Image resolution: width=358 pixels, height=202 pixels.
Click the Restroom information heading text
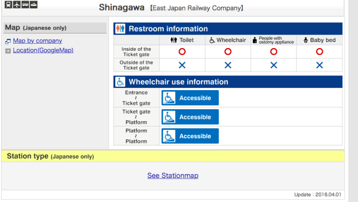[x=168, y=29]
